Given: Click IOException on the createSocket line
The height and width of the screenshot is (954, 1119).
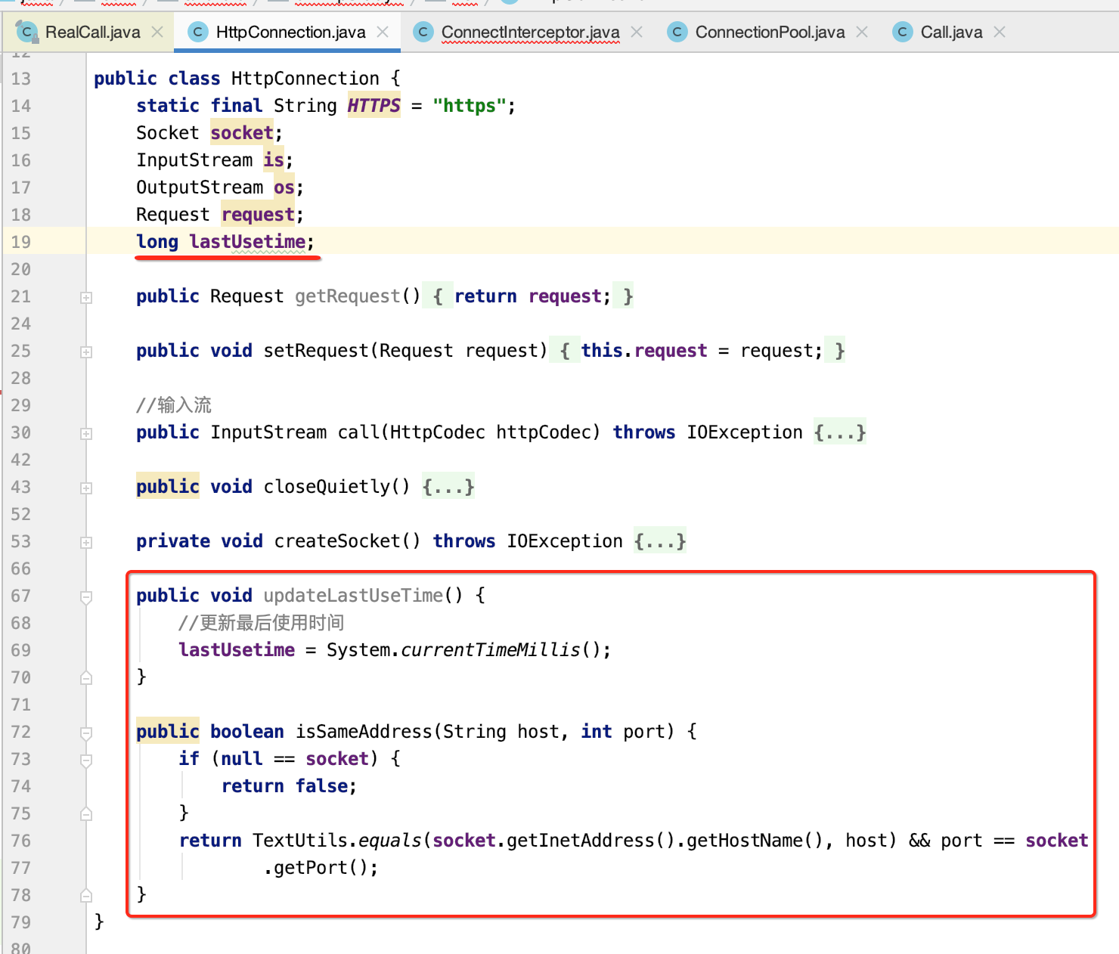Looking at the screenshot, I should click(x=565, y=541).
